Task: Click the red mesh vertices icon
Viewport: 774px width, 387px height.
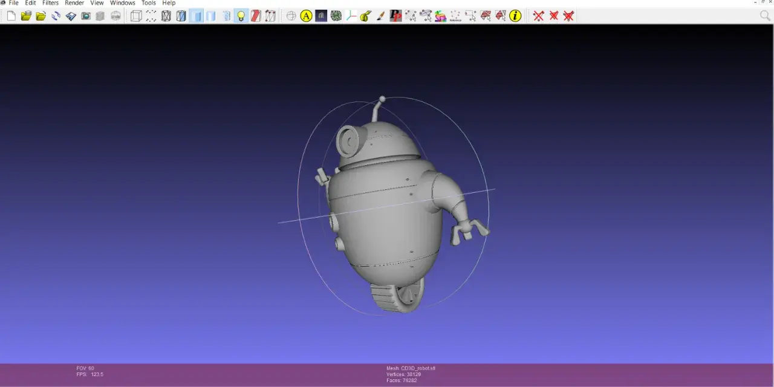Action: pos(270,16)
